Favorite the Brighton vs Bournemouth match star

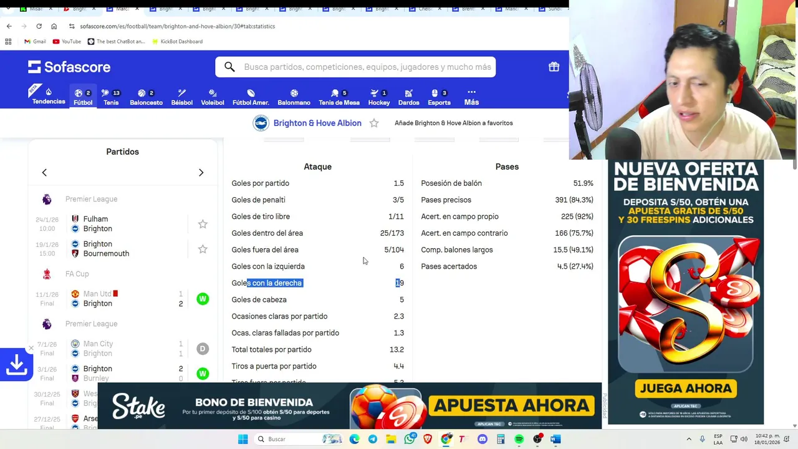[x=203, y=249]
